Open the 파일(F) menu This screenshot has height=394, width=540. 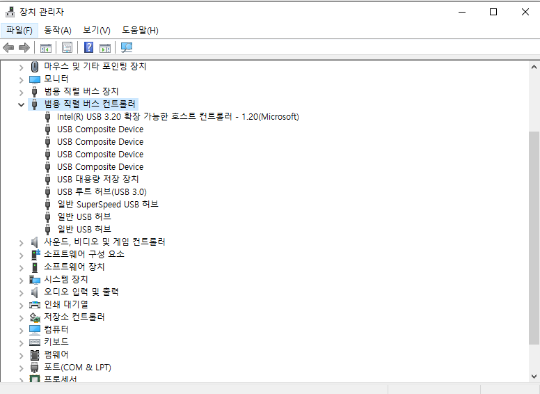(19, 31)
